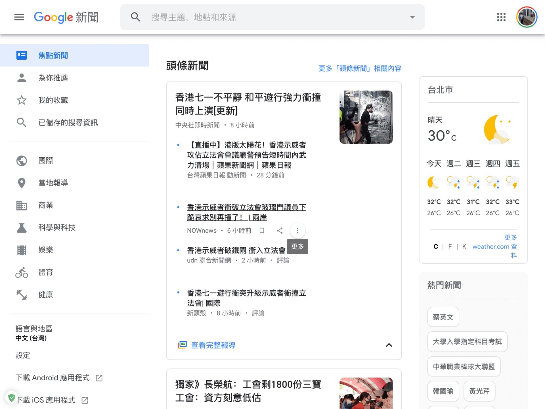Viewport: 545px width, 409px height.
Task: Click the 焦點新聞 newspaper icon
Action: click(x=22, y=55)
